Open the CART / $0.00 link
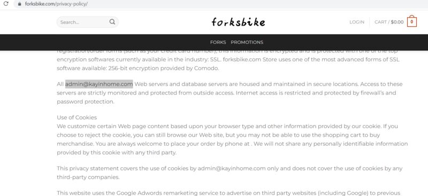This screenshot has height=196, width=428. click(x=389, y=22)
